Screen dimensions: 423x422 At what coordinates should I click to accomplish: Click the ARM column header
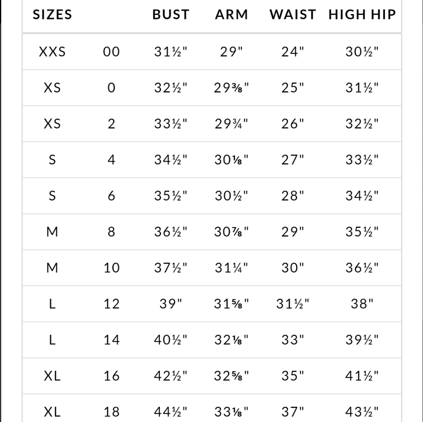click(x=231, y=15)
